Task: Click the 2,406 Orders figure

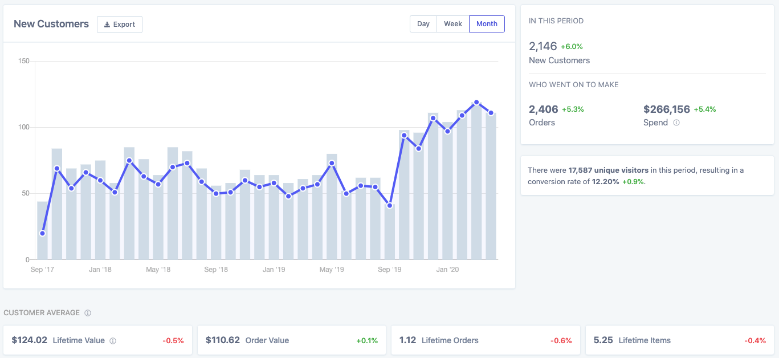Action: click(x=543, y=109)
